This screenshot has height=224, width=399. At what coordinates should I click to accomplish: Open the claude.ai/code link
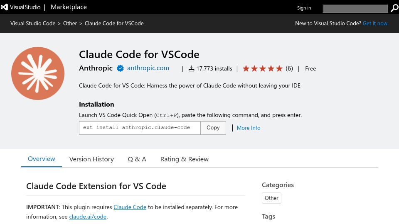(88, 217)
